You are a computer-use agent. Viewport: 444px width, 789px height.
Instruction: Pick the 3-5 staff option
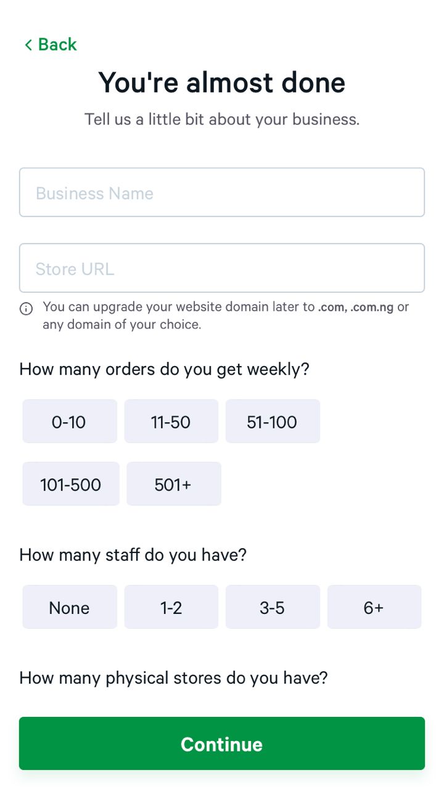click(x=273, y=608)
